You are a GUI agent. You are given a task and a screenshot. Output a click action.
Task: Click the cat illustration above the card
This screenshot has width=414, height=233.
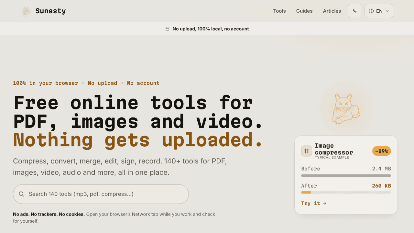pos(346,109)
